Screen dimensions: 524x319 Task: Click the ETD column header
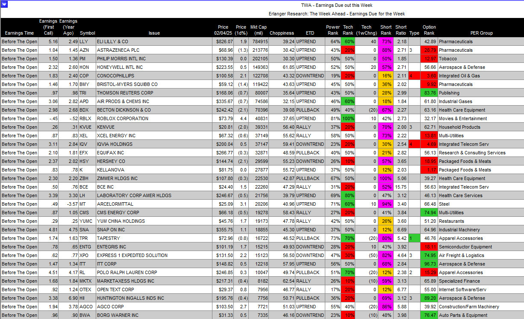310,33
